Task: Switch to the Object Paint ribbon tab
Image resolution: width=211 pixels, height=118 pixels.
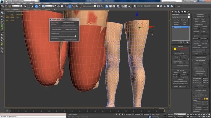Action: 37,10
